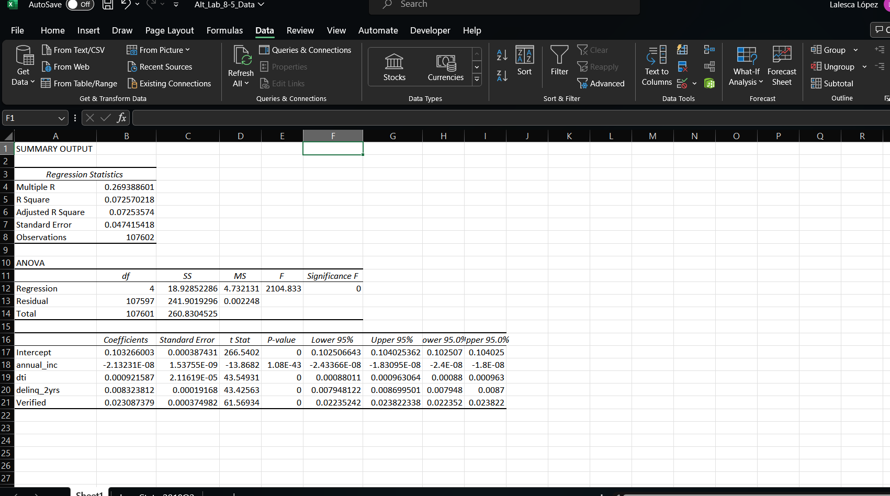The width and height of the screenshot is (890, 496).
Task: Expand the From Picture dropdown
Action: pos(187,50)
